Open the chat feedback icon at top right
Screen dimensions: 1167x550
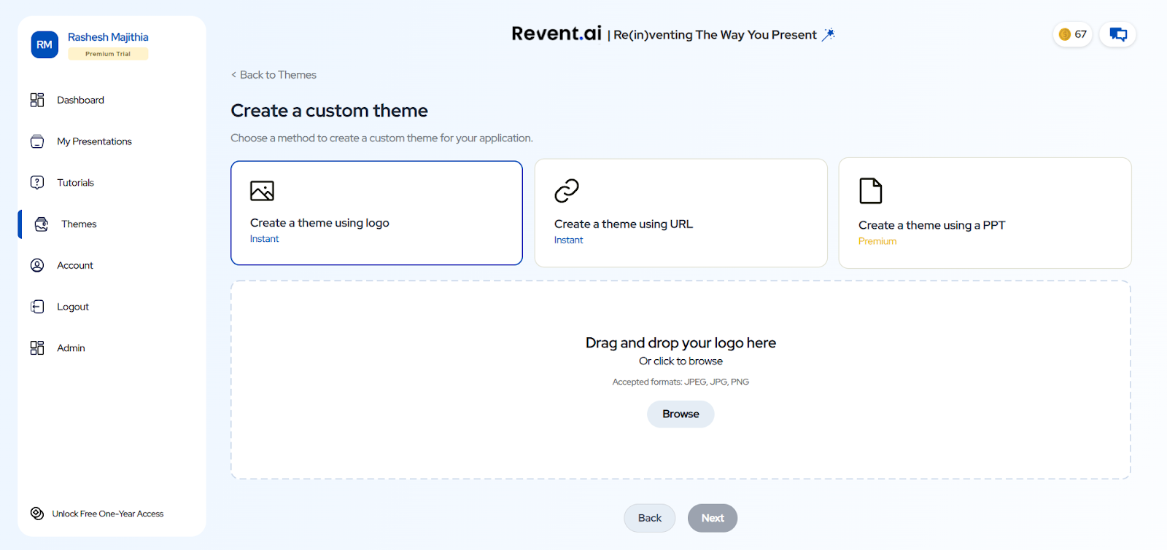pyautogui.click(x=1117, y=34)
